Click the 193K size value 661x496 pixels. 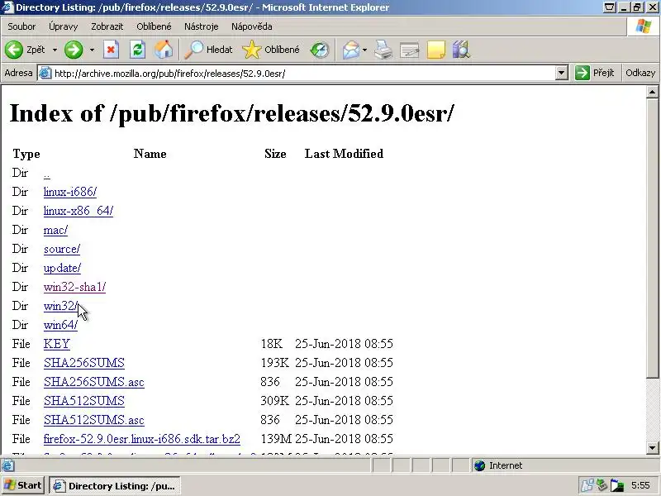click(x=275, y=363)
